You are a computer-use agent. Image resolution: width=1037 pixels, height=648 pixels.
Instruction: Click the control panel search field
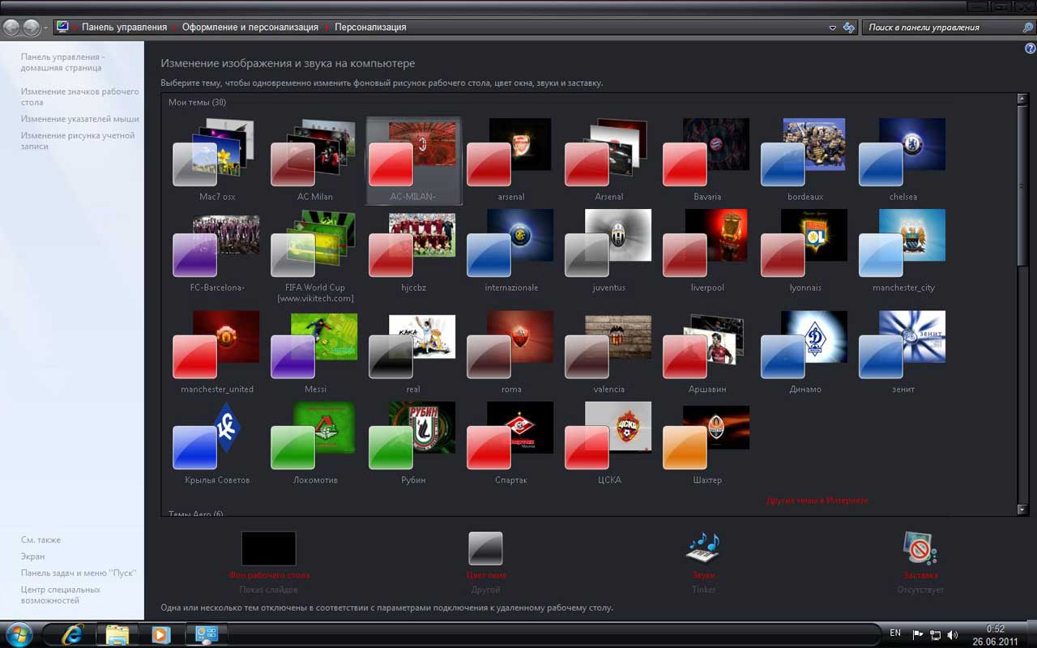(x=940, y=28)
